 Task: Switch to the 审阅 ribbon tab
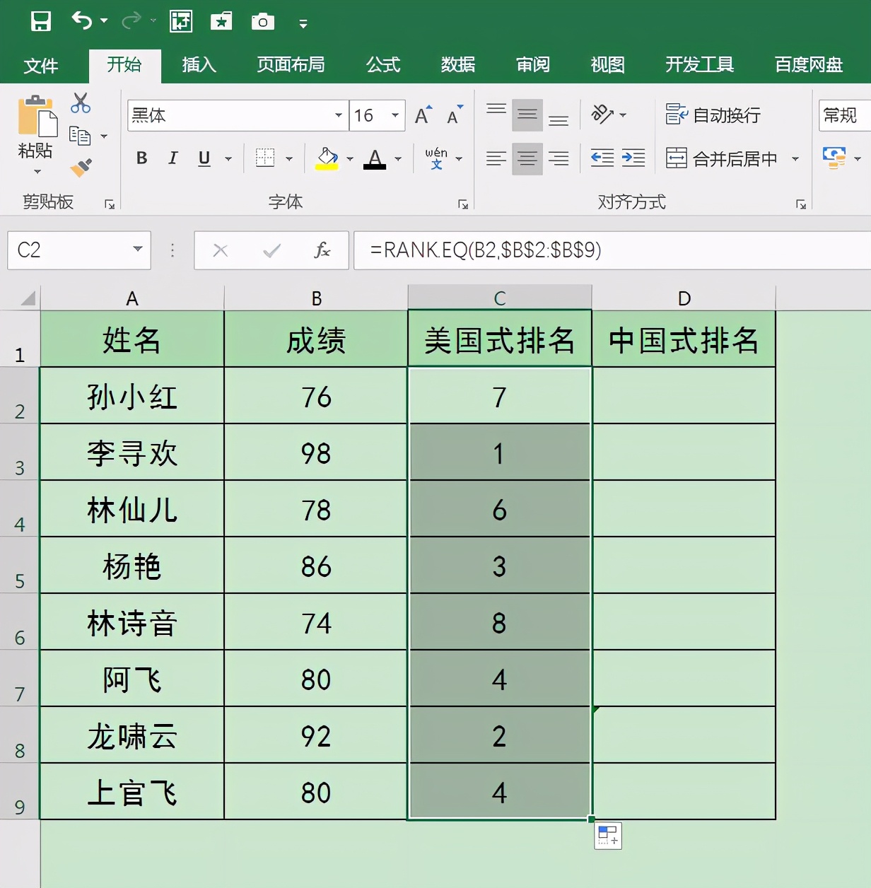(533, 65)
